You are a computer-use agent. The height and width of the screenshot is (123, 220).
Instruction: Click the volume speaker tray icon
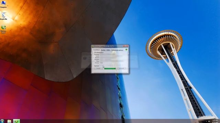point(209,121)
